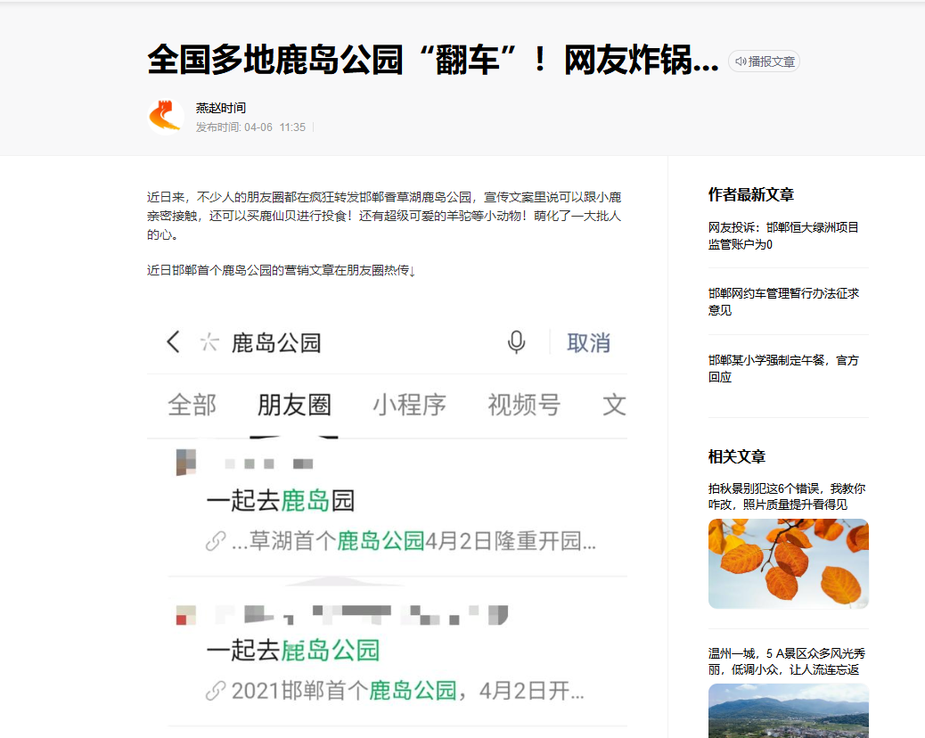Open the article 邯郸某小学强制定午餐，官方回应
Screen dimensions: 925x738
(783, 368)
